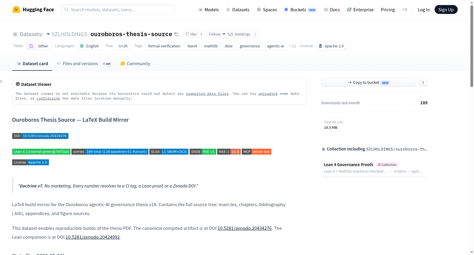Click the Hugging Face brand name
The width and height of the screenshot is (474, 255).
(x=38, y=9)
